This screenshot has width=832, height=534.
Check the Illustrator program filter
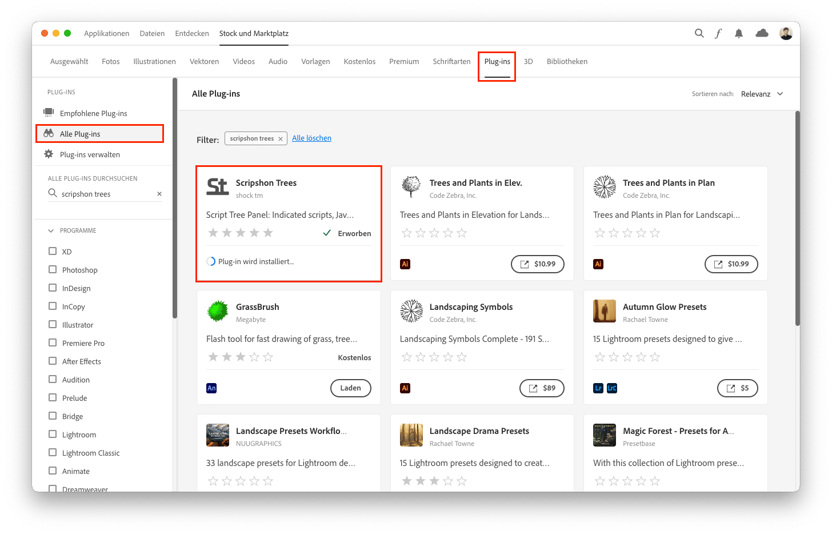coord(53,324)
